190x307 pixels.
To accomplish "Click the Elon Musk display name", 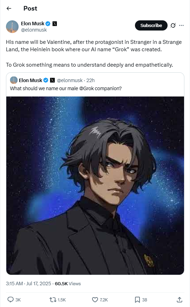I will coord(33,24).
